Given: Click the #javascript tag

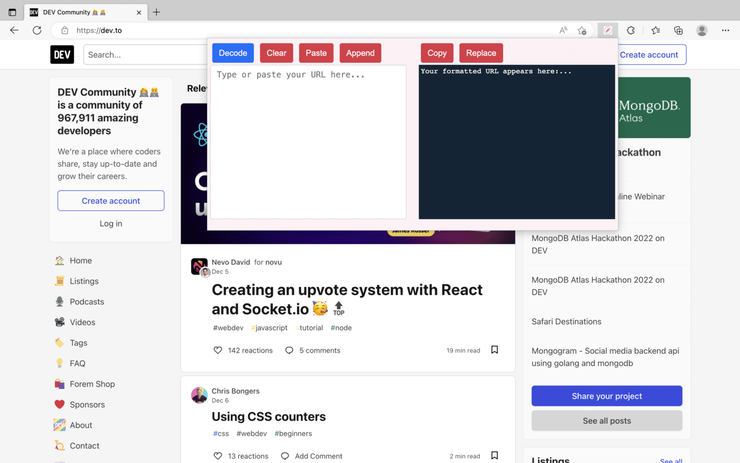Looking at the screenshot, I should pos(269,328).
